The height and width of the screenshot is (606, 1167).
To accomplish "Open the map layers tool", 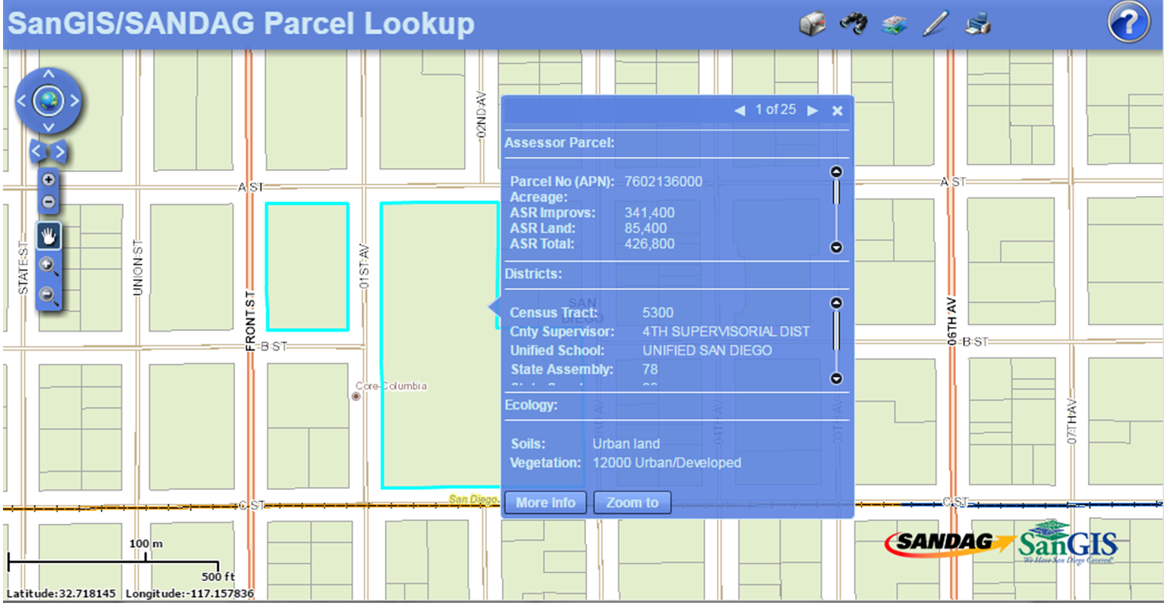I will click(x=894, y=25).
